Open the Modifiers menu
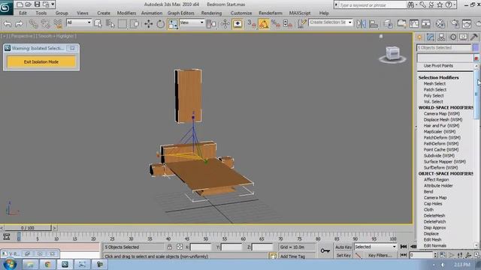This screenshot has width=481, height=270. click(126, 13)
